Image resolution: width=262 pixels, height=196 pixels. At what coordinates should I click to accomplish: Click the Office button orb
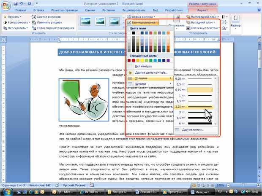point(6,6)
